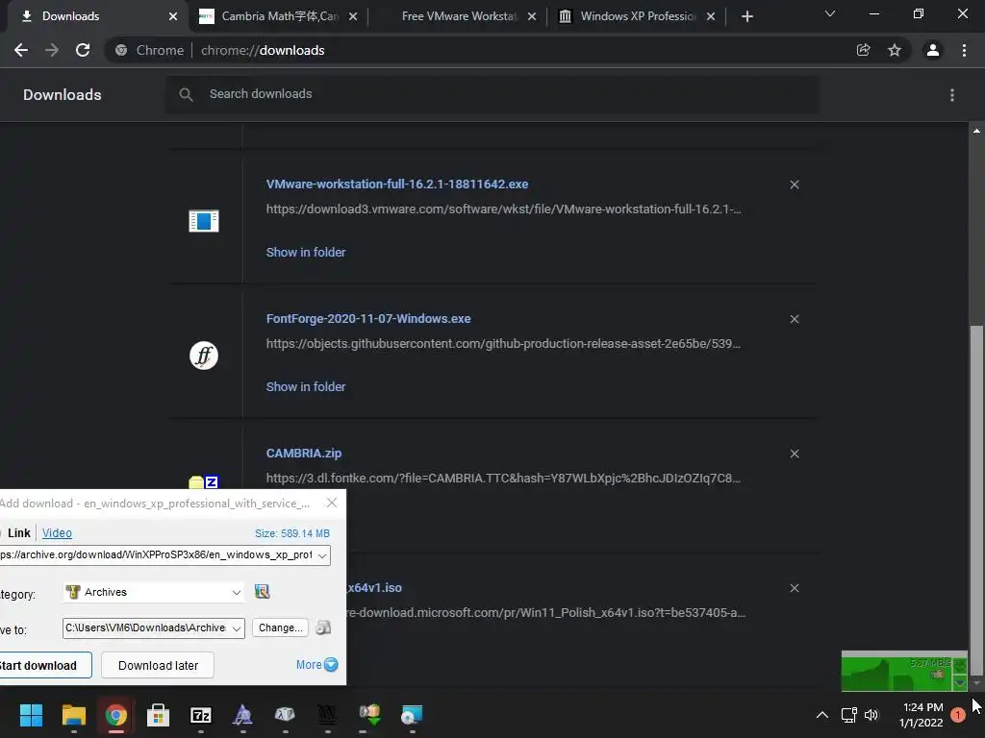The width and height of the screenshot is (985, 738).
Task: Click the search magnifier icon in downloads
Action: [186, 94]
